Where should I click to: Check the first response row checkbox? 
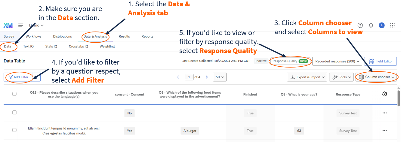click(x=14, y=113)
